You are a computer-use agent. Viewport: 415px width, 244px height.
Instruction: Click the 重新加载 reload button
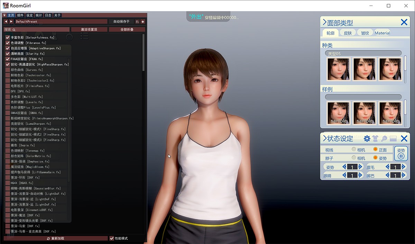pyautogui.click(x=56, y=238)
